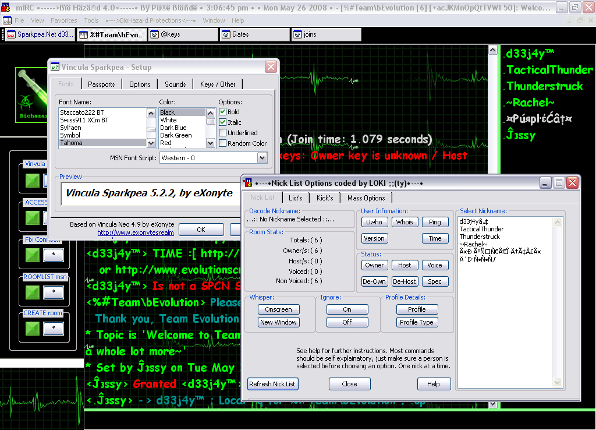This screenshot has height=430, width=596.
Task: Switch to Sparkpea.Net status window in switchbar
Action: tap(40, 34)
